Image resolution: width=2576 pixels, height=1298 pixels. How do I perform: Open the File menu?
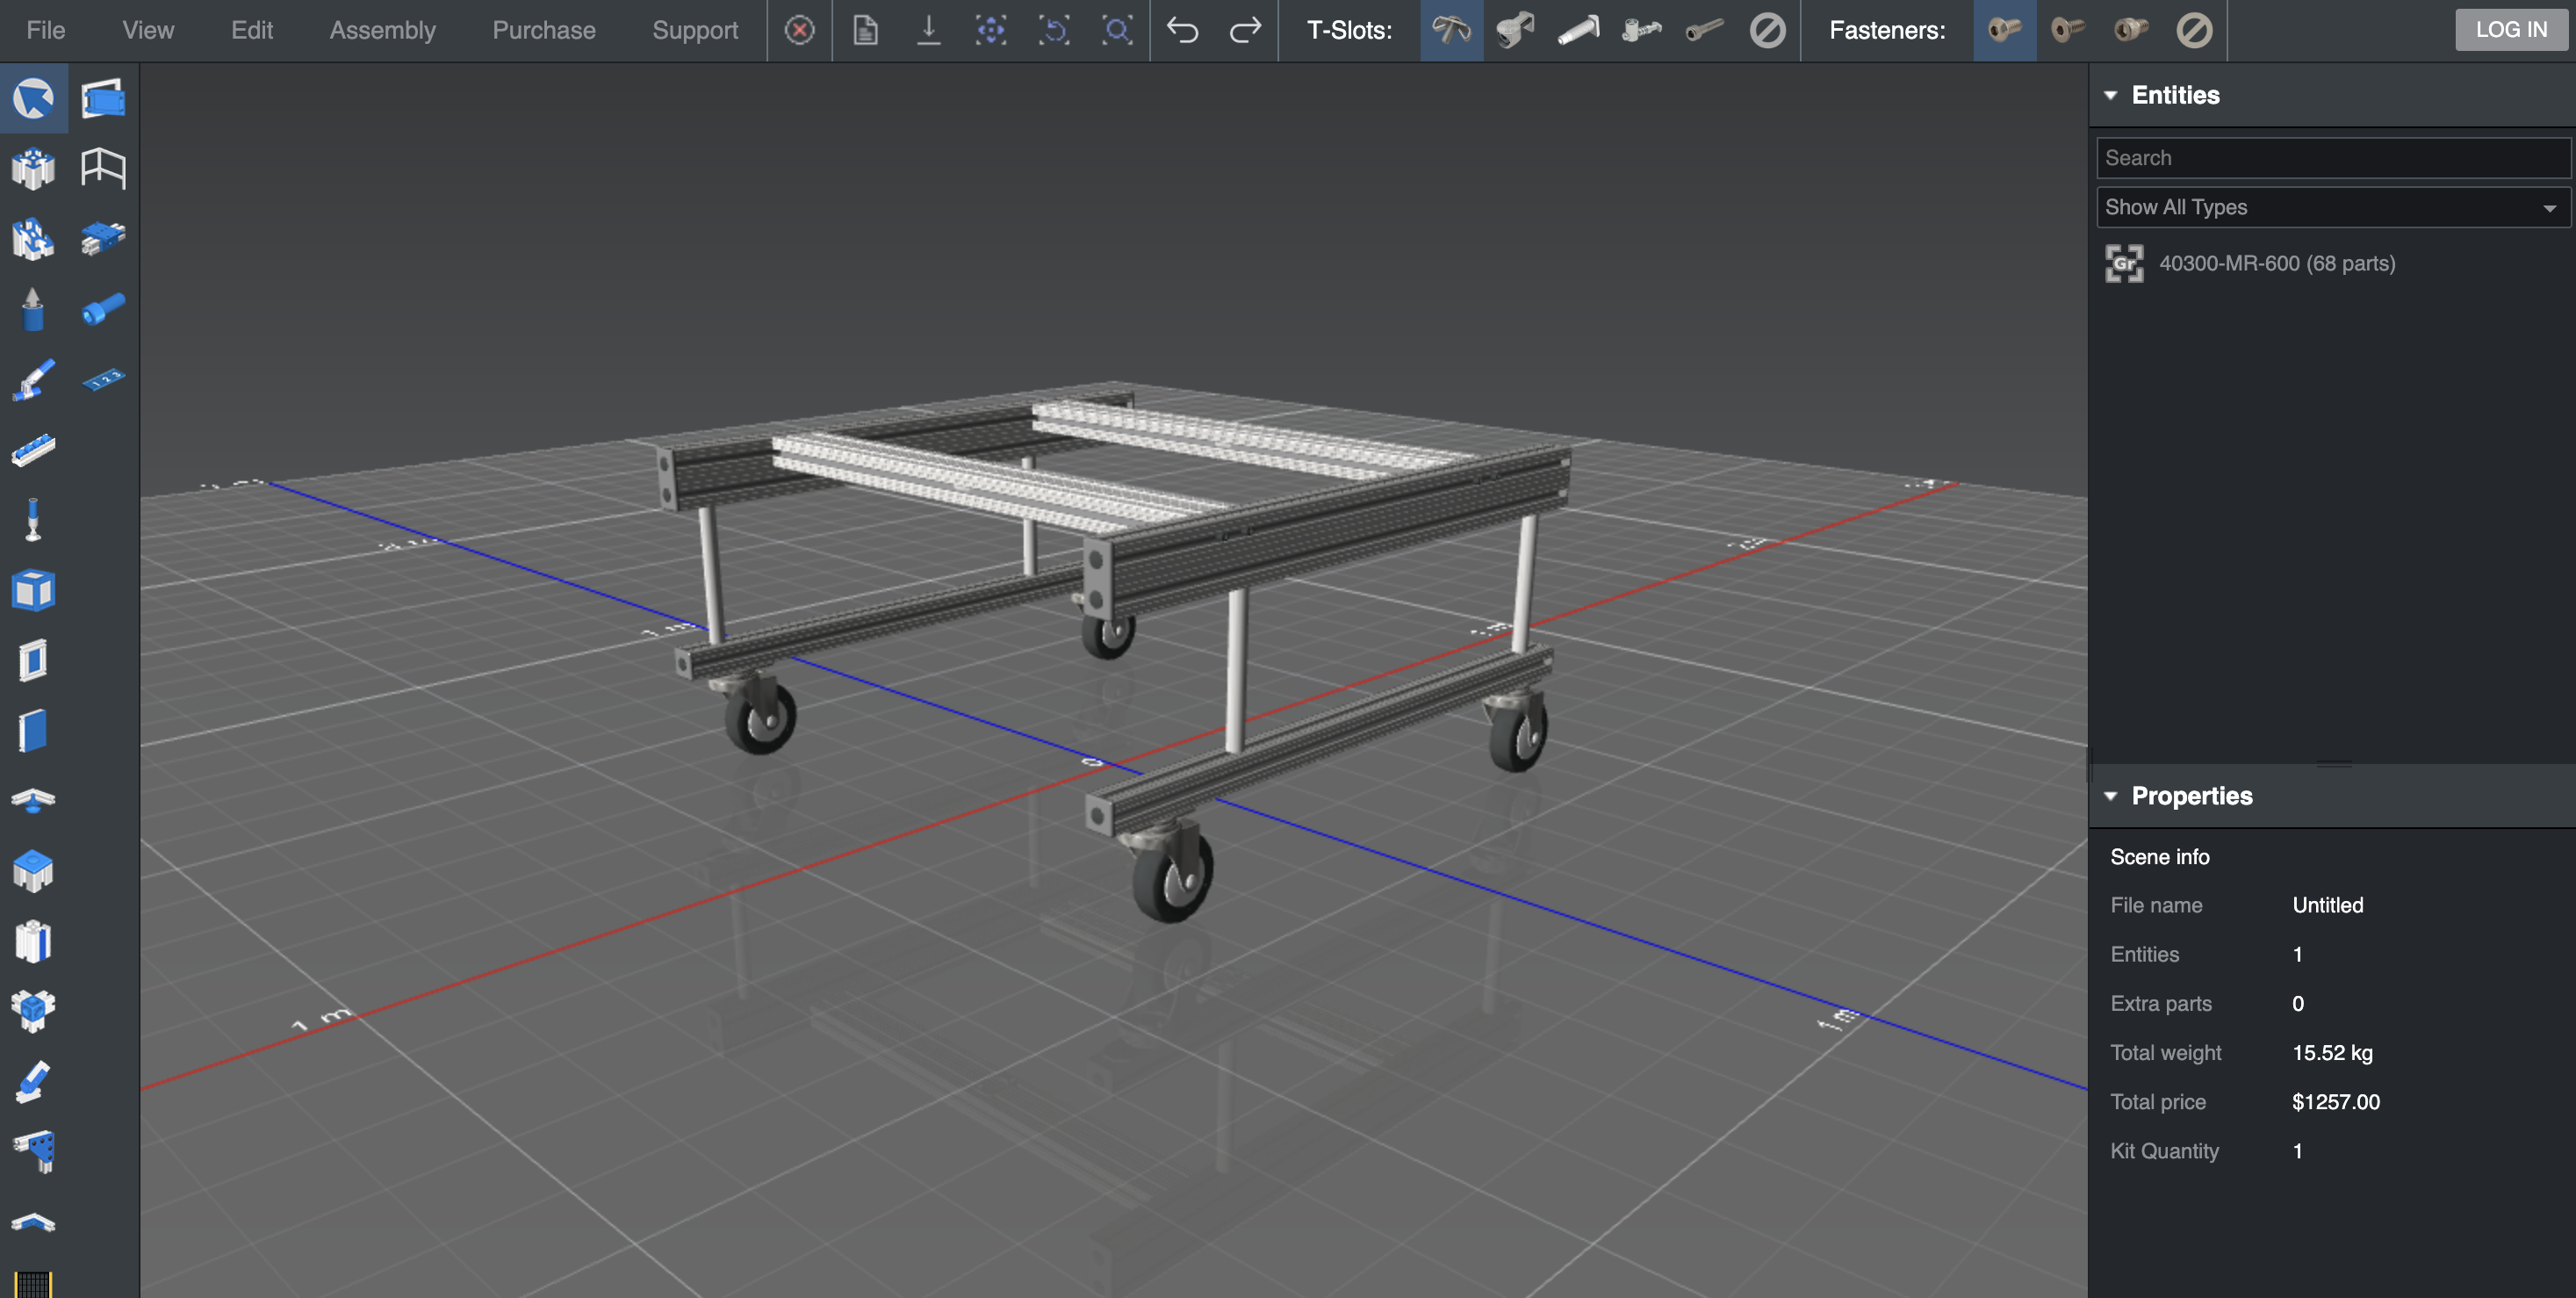click(x=46, y=30)
